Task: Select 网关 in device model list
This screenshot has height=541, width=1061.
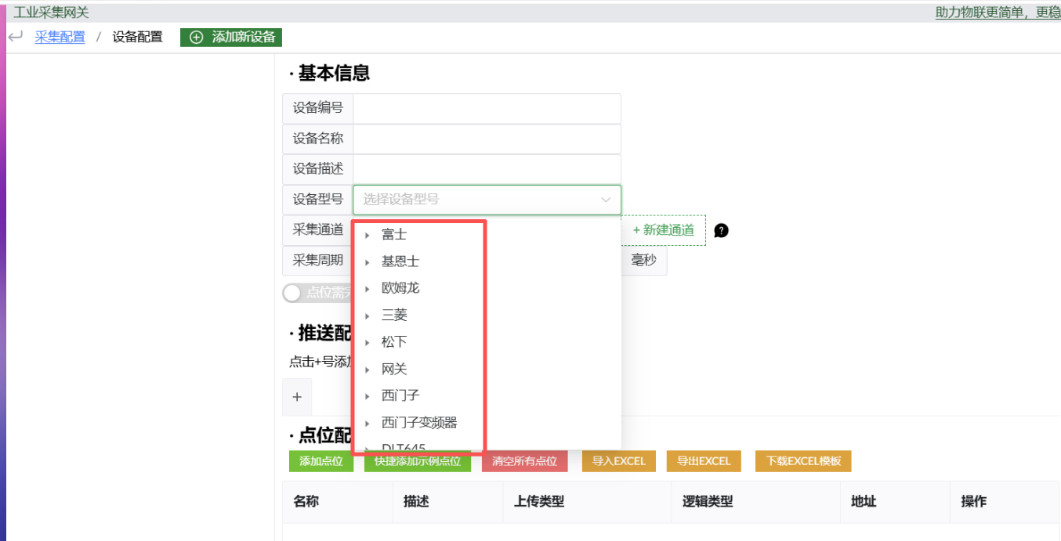Action: click(x=394, y=370)
